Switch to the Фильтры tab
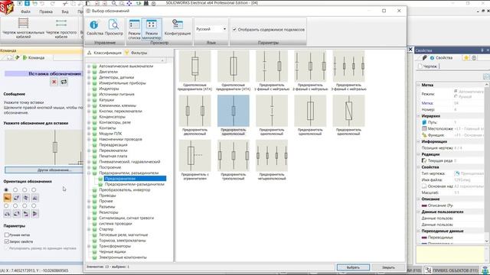 pyautogui.click(x=136, y=53)
